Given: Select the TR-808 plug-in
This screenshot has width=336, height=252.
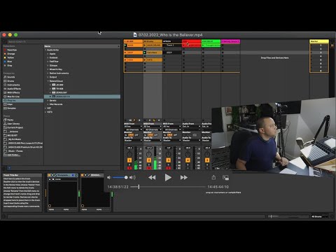Looking at the screenshot, I should tap(59, 89).
